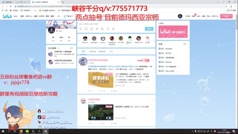Expand 更多 next to 话题 topics
Viewport: 238px width, 134px height.
coord(185,44)
